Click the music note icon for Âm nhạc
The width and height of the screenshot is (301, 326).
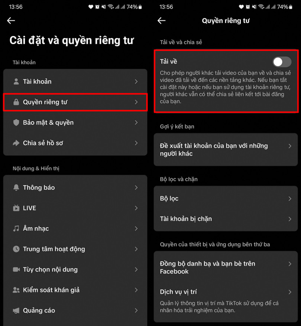coord(16,228)
